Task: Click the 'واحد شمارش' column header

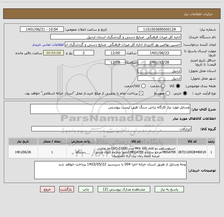Action: click(81, 141)
